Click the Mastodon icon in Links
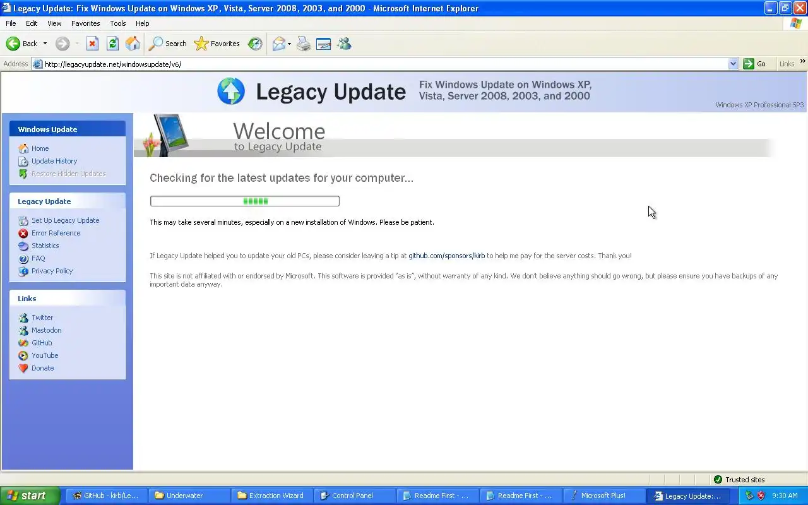The image size is (808, 505). pyautogui.click(x=23, y=330)
